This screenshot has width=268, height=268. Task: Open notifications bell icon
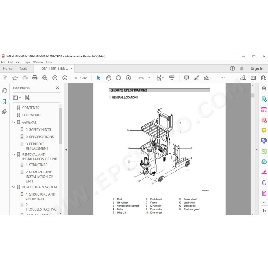coord(242,69)
